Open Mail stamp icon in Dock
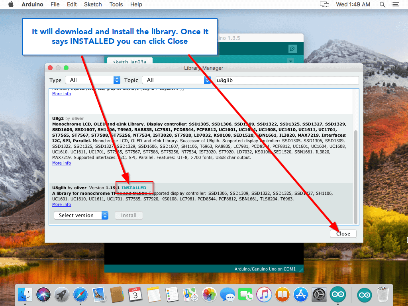This screenshot has height=306, width=408. pyautogui.click(x=99, y=294)
